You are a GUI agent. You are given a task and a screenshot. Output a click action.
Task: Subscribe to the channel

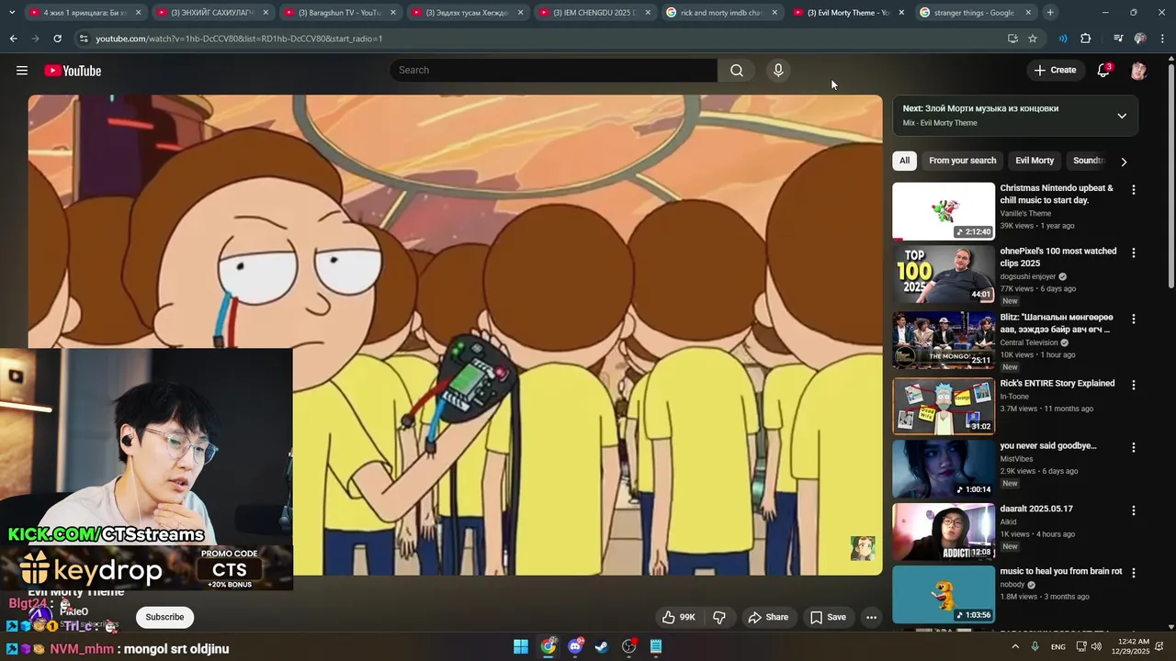(164, 617)
